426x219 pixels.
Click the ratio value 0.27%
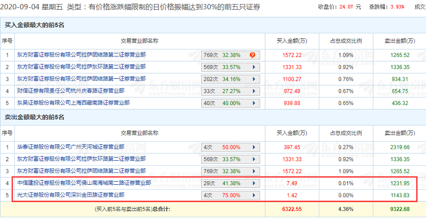coord(346,147)
